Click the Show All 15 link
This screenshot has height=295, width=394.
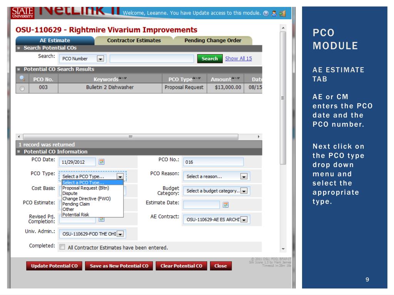239,58
